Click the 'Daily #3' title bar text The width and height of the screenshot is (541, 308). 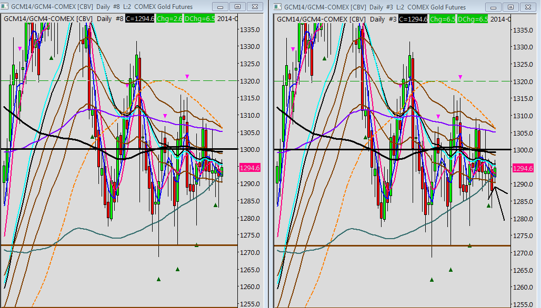point(381,7)
